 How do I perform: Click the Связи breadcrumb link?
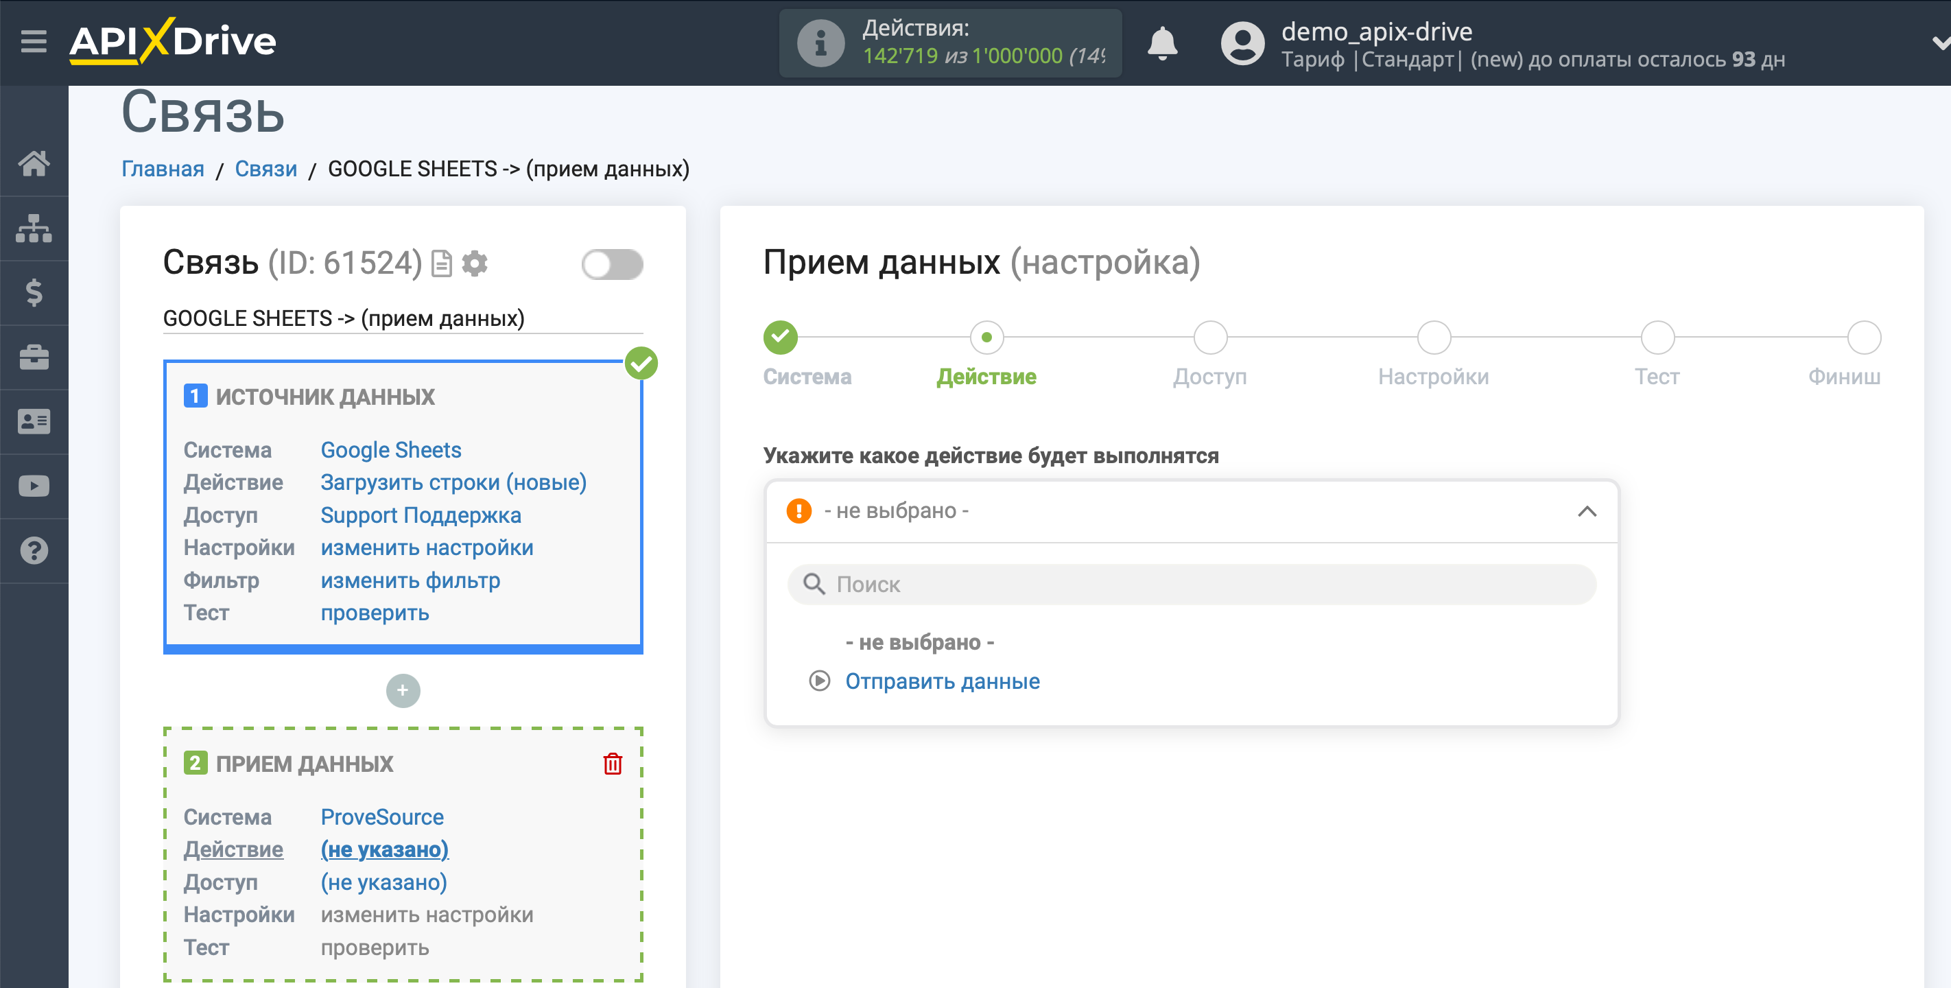point(266,168)
